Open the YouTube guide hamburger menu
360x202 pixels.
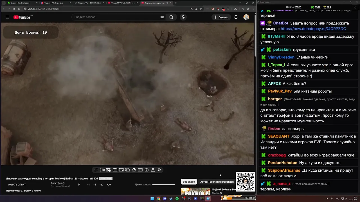[7, 17]
